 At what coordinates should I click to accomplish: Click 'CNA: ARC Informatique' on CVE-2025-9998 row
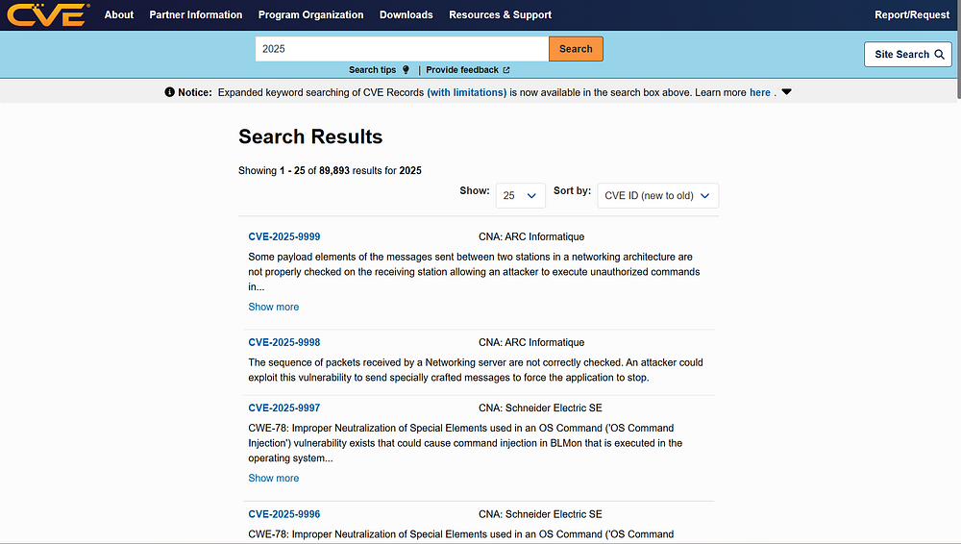pos(531,342)
